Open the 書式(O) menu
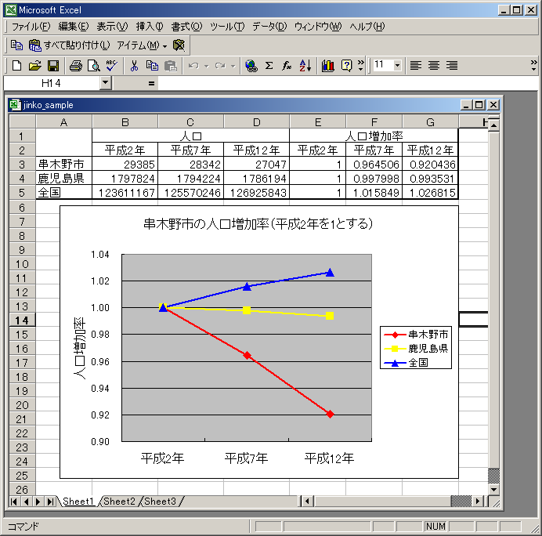 pyautogui.click(x=186, y=27)
